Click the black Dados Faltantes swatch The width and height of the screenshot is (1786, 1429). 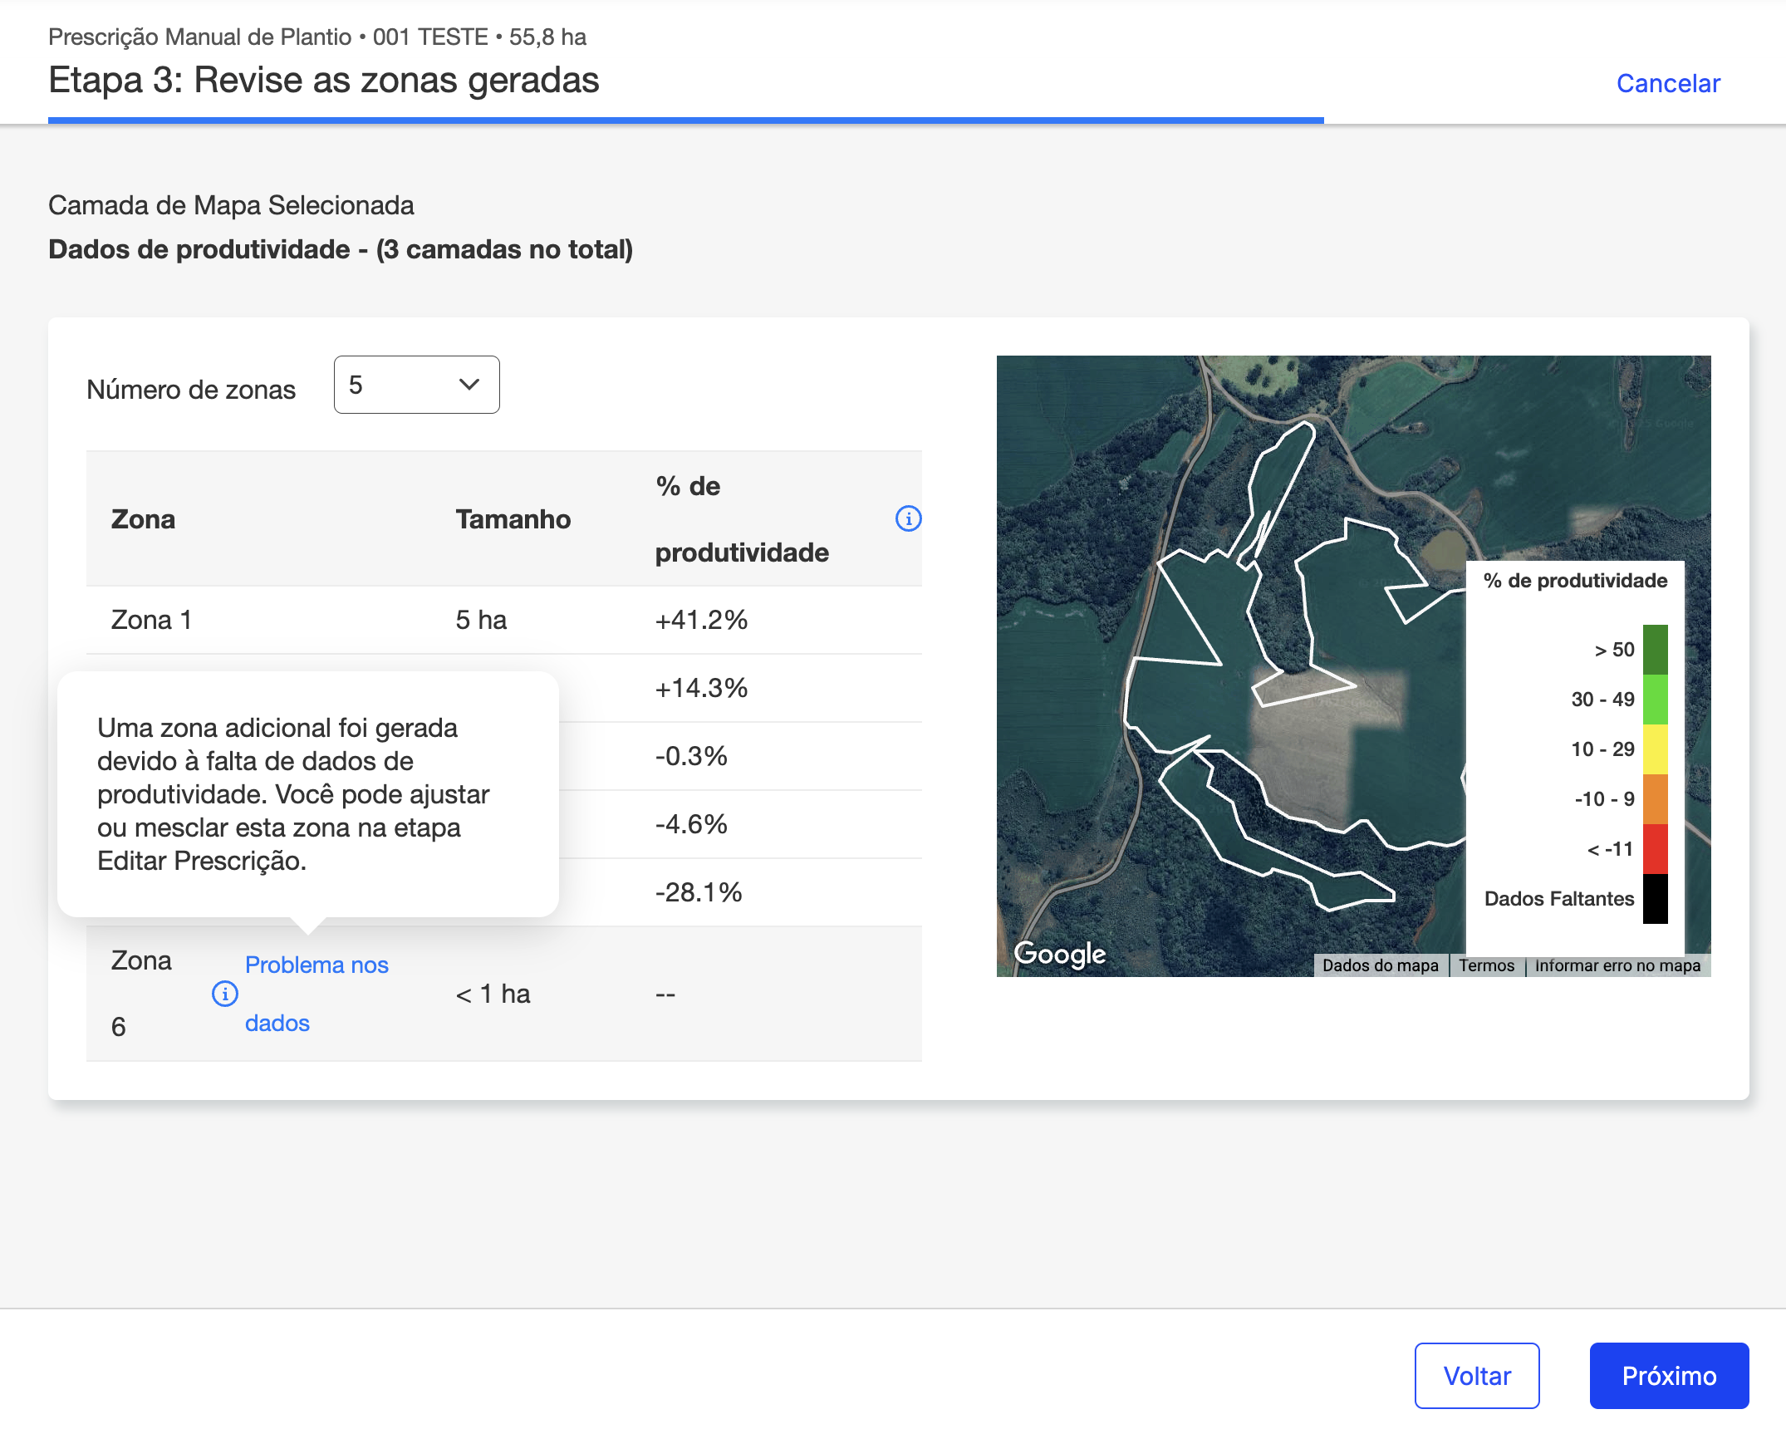tap(1655, 898)
